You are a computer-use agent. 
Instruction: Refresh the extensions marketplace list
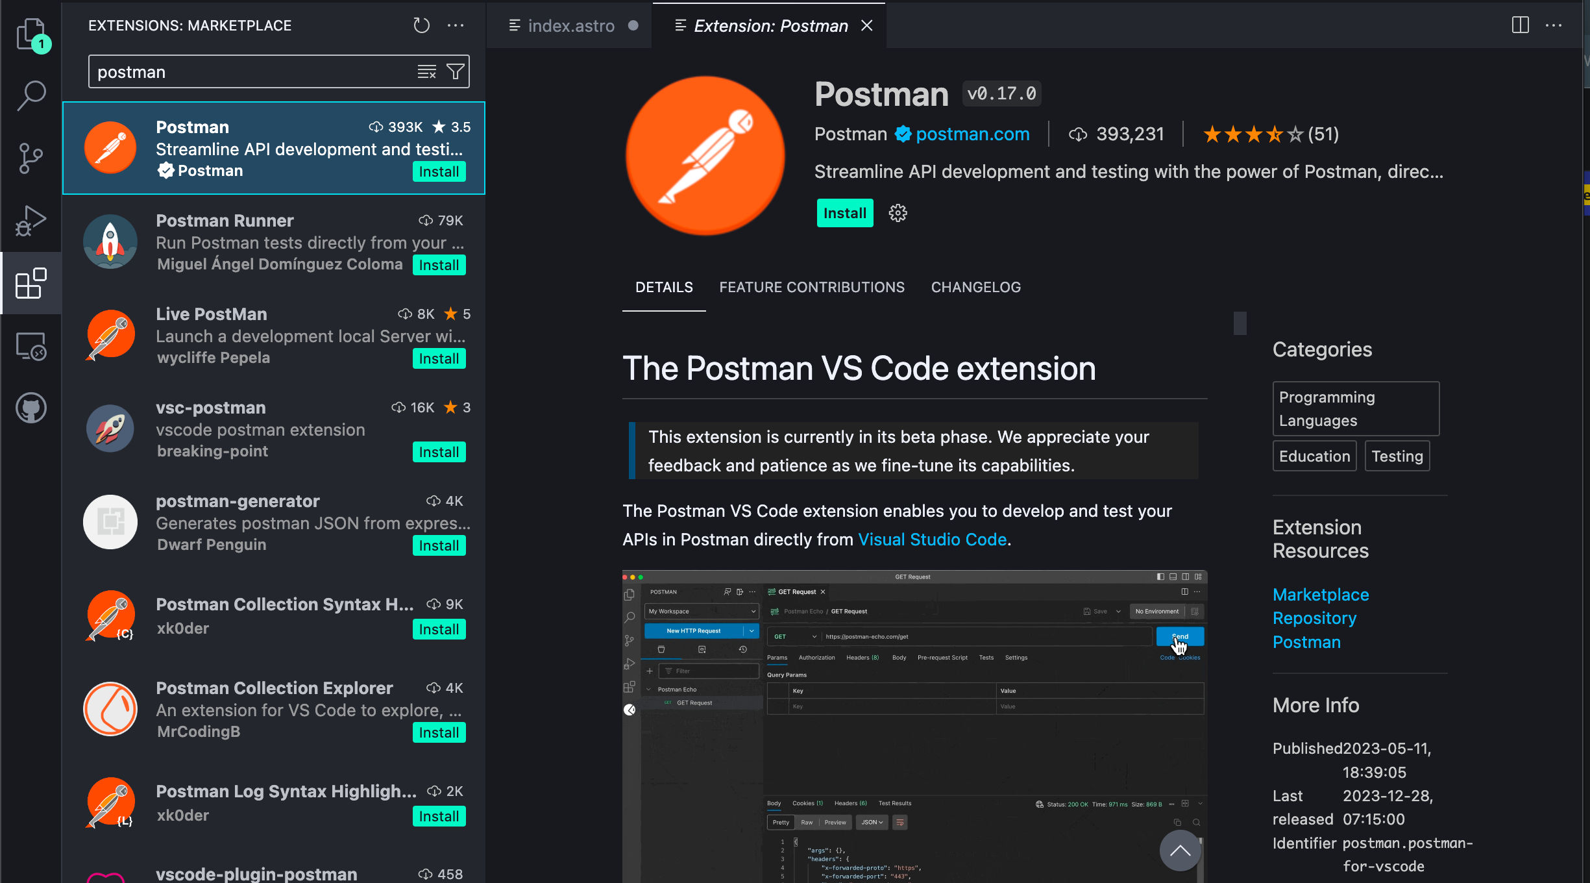422,25
